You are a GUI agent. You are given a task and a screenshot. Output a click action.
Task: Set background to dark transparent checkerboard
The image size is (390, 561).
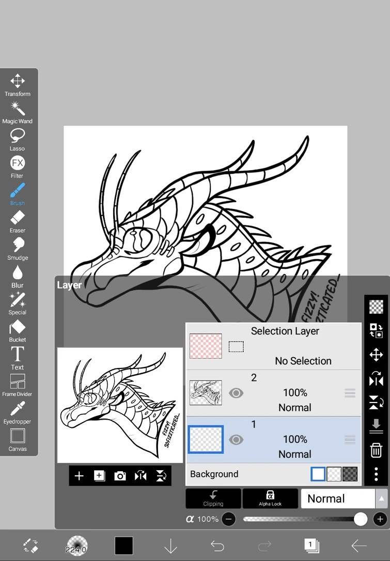pyautogui.click(x=350, y=474)
